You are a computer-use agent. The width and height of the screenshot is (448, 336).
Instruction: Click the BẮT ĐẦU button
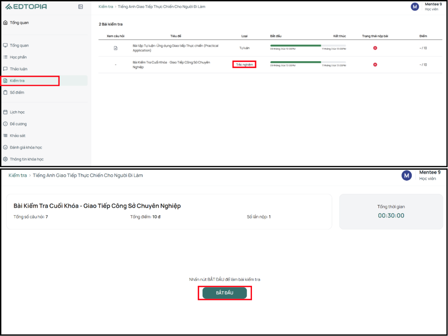[224, 293]
